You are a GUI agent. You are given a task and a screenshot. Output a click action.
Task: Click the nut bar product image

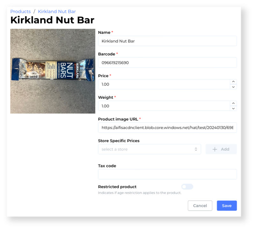(x=53, y=71)
